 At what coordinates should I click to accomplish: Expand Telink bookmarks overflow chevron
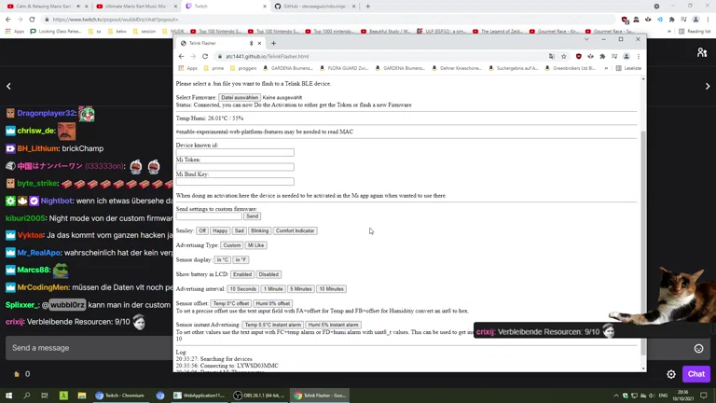(606, 68)
